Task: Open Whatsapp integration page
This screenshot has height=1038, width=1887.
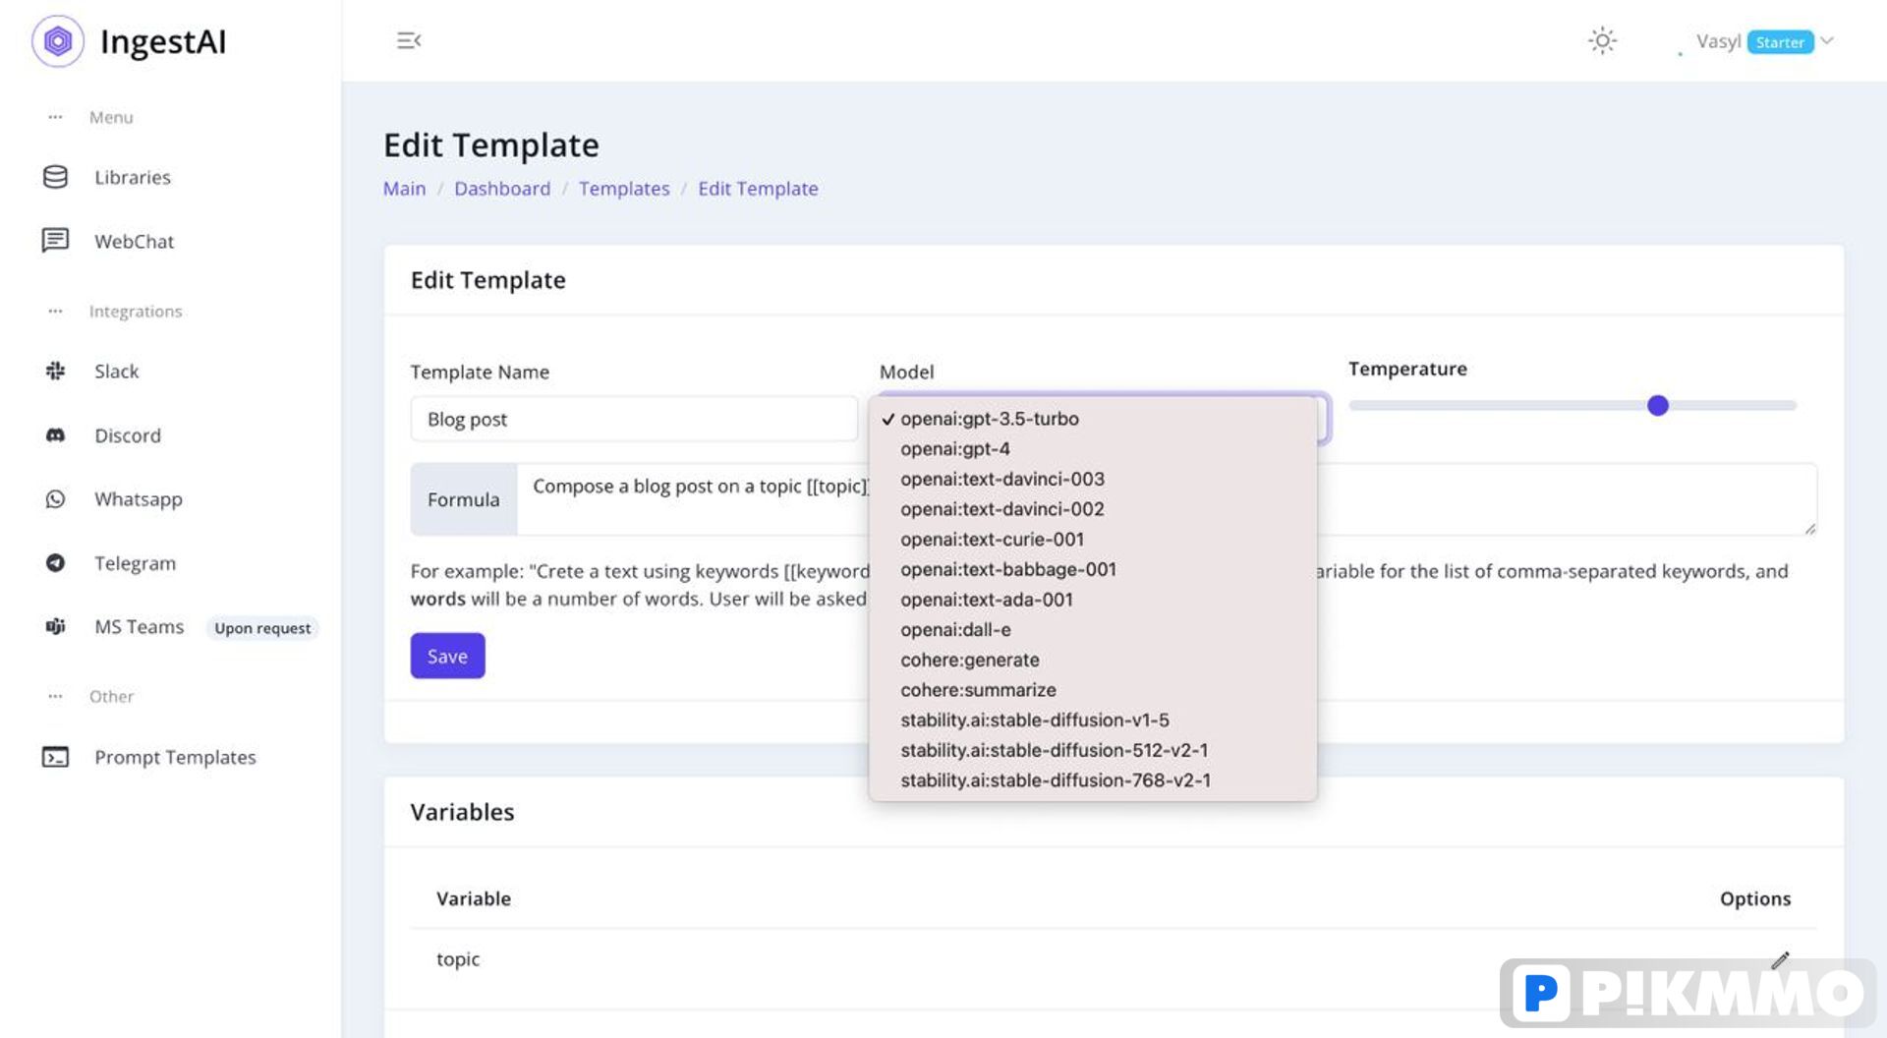Action: point(139,499)
